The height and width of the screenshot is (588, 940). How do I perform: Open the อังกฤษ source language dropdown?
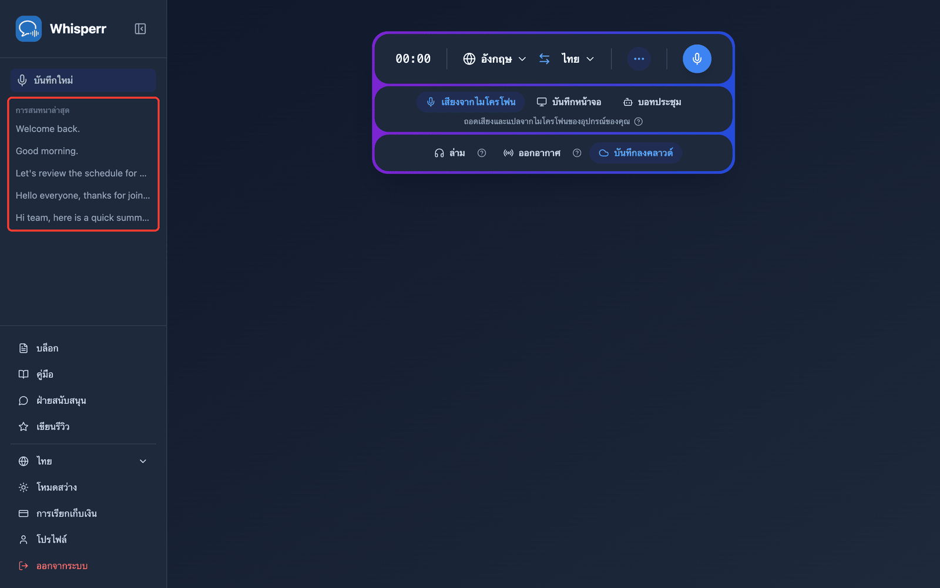tap(495, 59)
